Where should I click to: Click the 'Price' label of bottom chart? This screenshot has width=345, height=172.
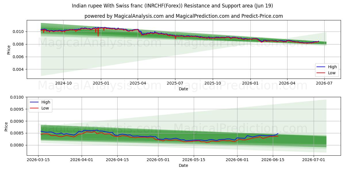point(7,126)
